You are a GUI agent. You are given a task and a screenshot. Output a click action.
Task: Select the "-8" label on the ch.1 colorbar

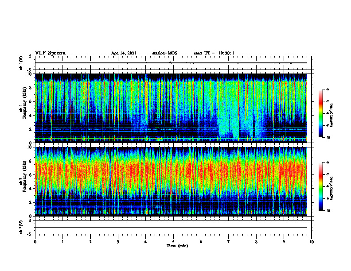[328, 113]
